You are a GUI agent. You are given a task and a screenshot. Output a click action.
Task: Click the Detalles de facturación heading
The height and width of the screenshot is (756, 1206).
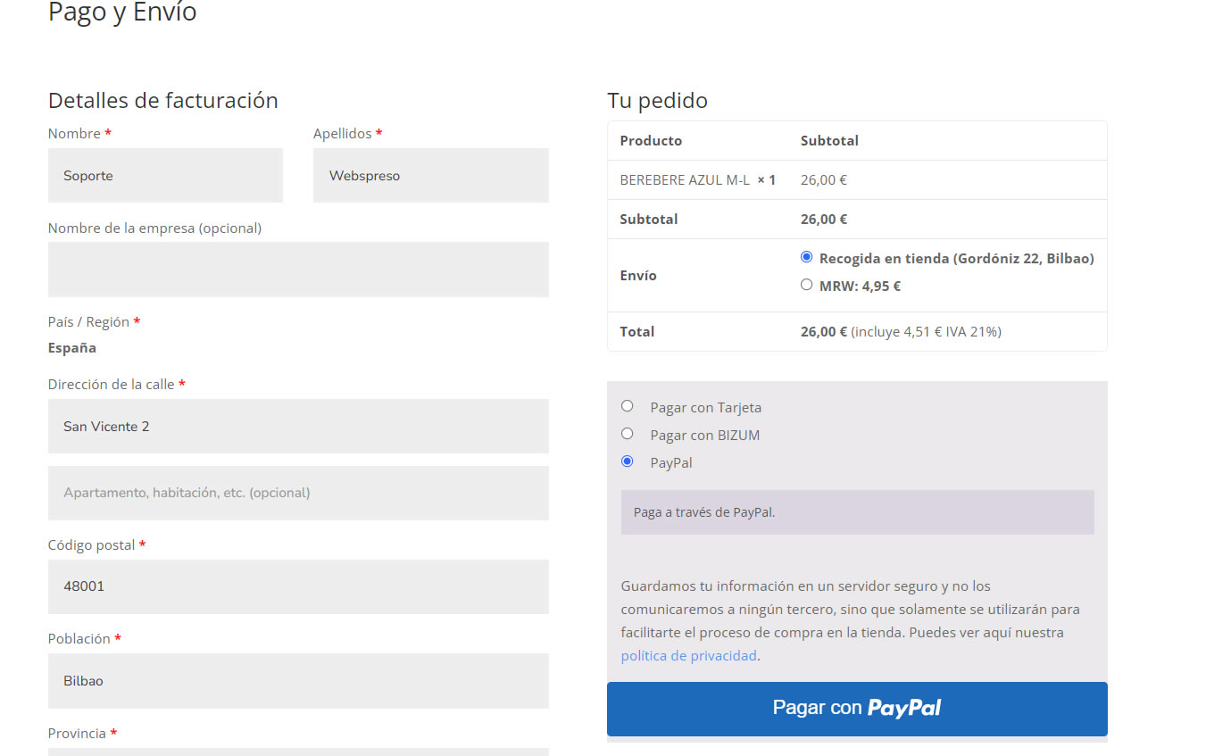pyautogui.click(x=163, y=100)
